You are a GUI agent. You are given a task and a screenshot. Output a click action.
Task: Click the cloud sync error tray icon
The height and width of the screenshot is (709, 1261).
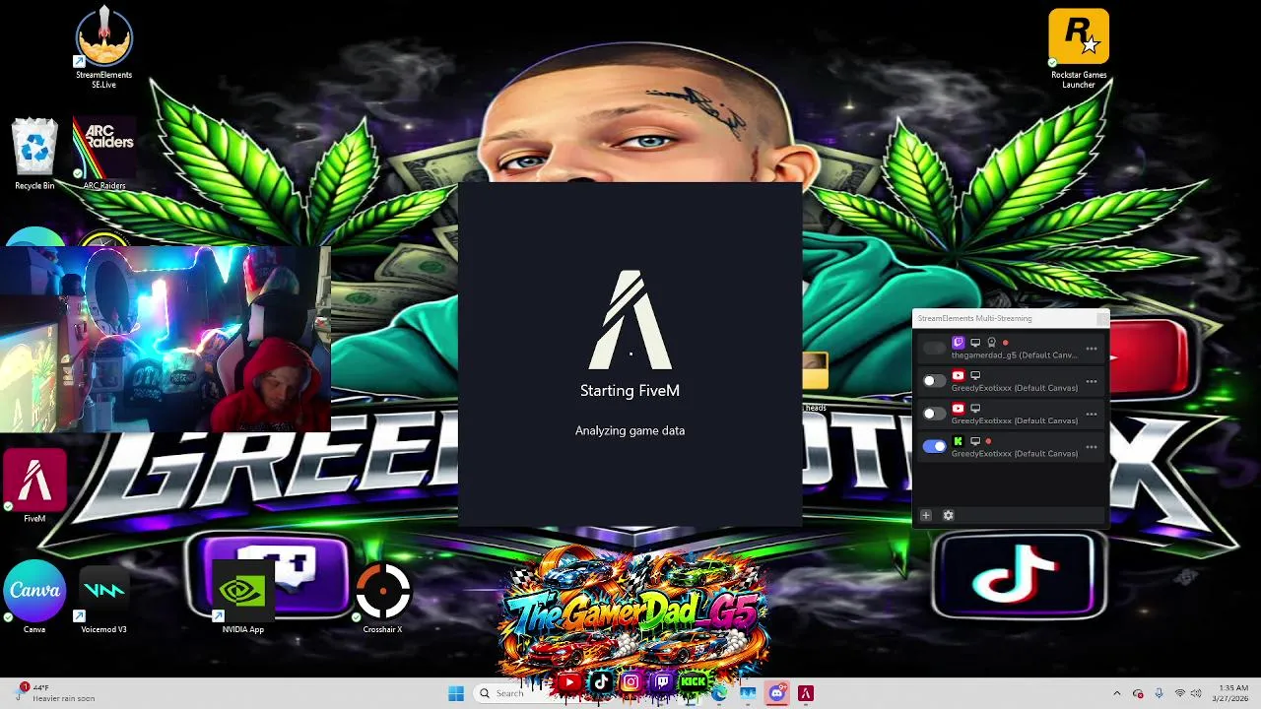pyautogui.click(x=1138, y=693)
